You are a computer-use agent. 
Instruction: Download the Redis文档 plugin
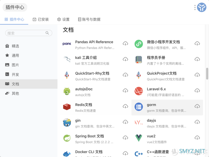[x=125, y=106]
